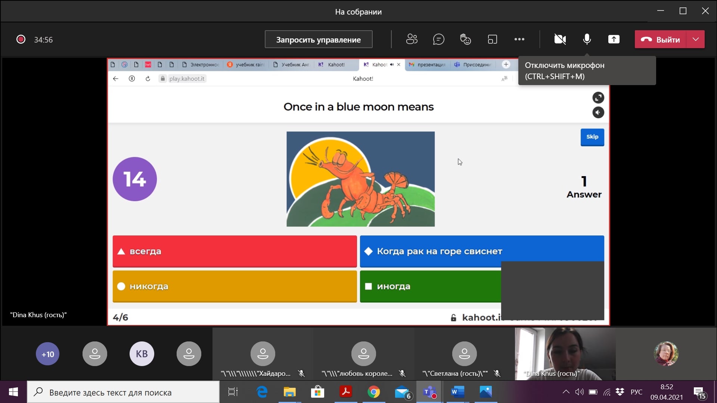Open the participants list icon
This screenshot has width=717, height=403.
pos(412,39)
